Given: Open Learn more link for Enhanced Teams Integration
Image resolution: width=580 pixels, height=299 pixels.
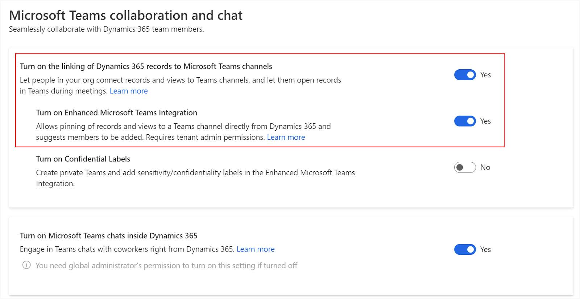Looking at the screenshot, I should point(286,138).
